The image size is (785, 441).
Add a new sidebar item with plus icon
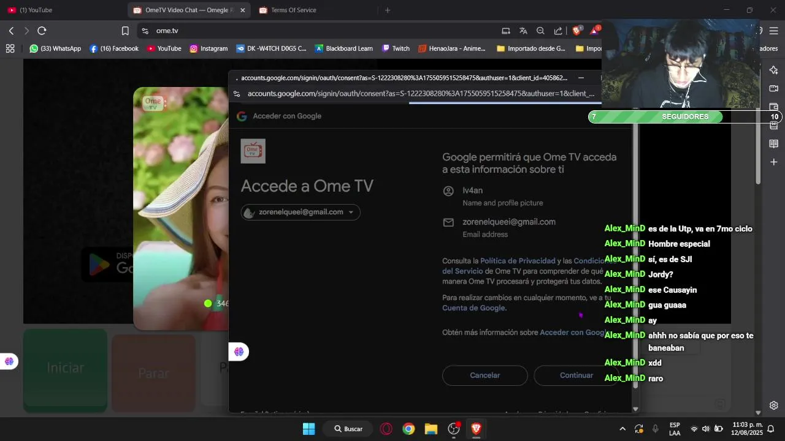point(774,162)
